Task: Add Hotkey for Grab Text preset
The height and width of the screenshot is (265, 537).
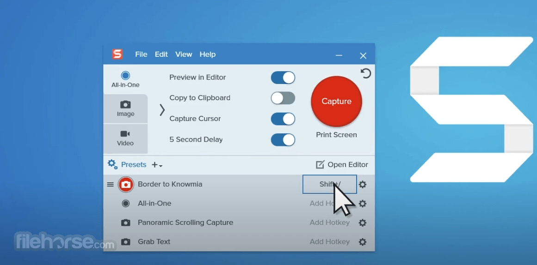Action: 330,242
